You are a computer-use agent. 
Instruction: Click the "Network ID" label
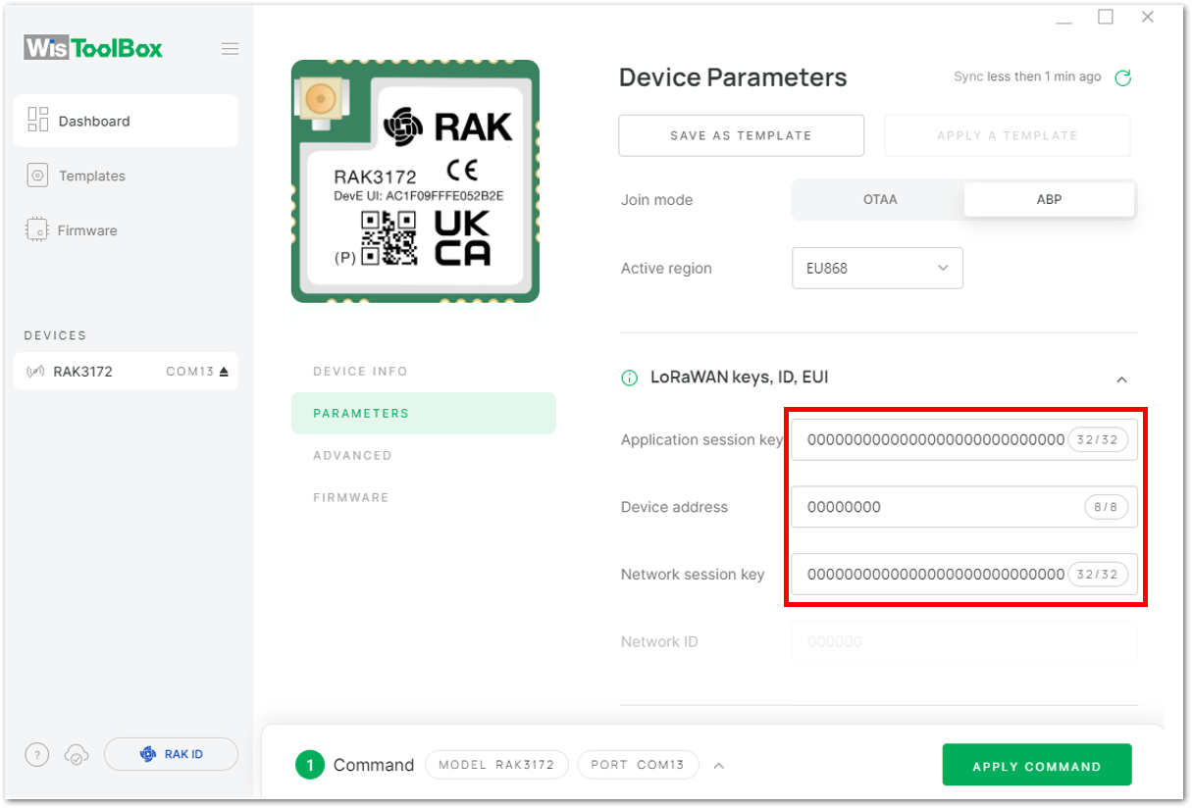[x=659, y=642]
